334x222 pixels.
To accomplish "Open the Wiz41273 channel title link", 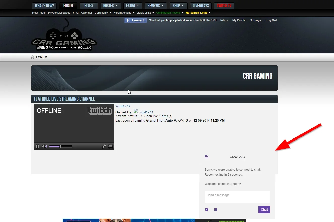I will [123, 106].
